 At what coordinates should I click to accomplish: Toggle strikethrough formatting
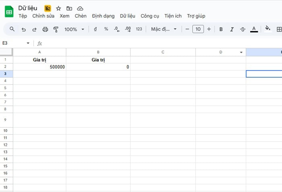(243, 29)
